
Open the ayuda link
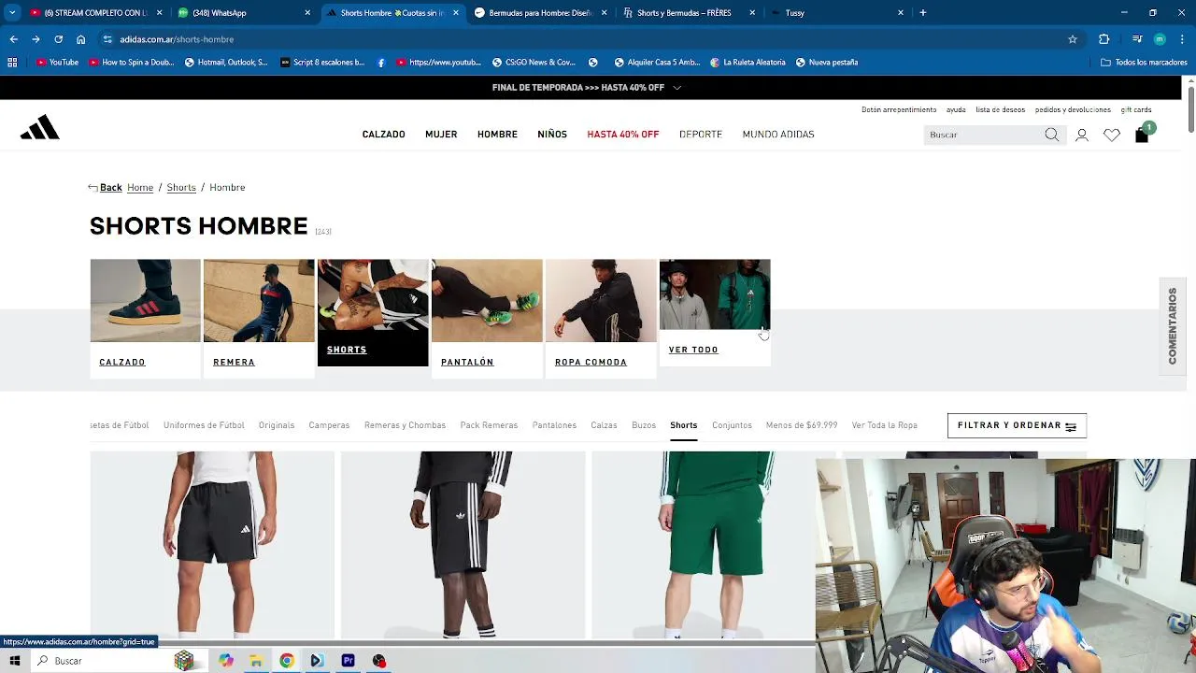point(956,110)
